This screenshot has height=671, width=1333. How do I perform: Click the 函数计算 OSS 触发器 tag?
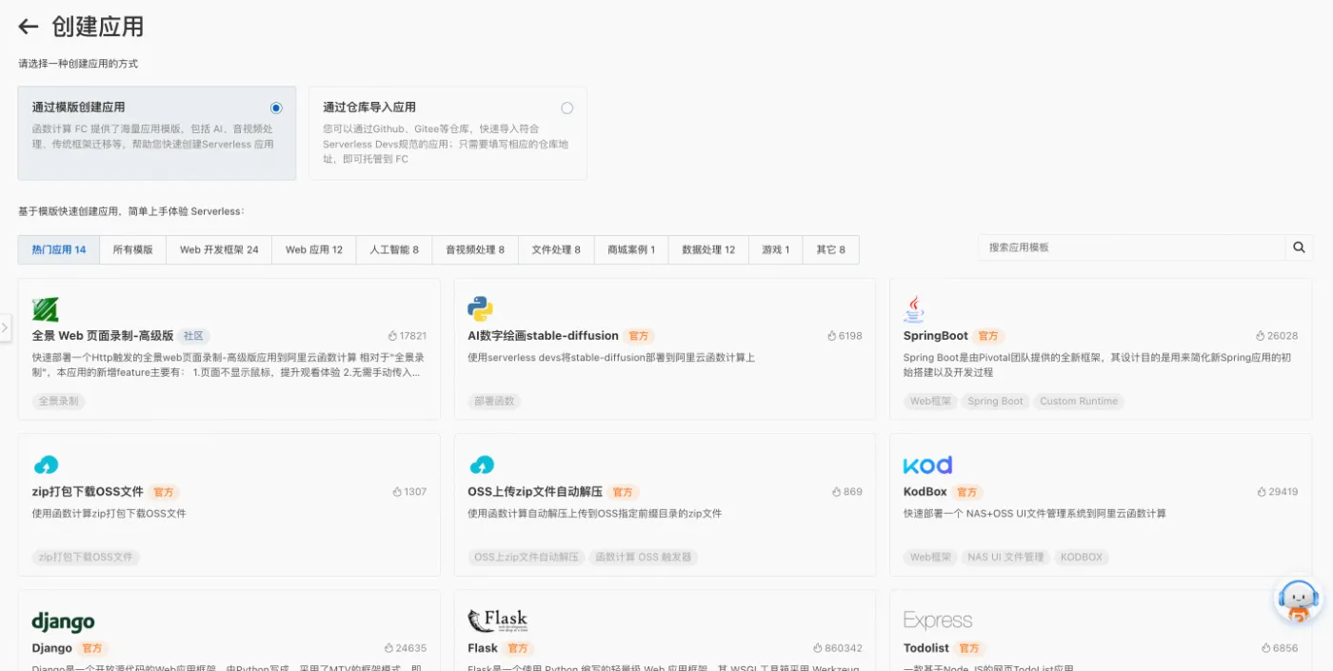[643, 558]
